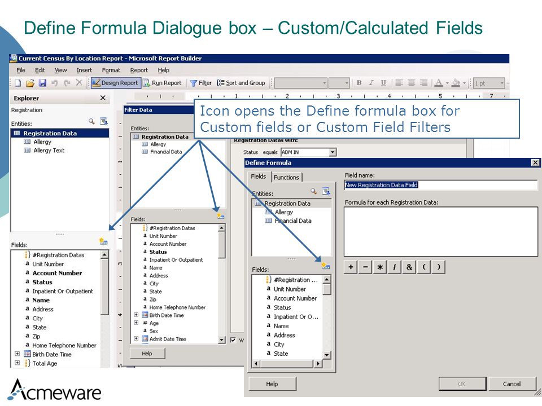The height and width of the screenshot is (406, 542).
Task: Align text right in toolbar
Action: [x=423, y=83]
